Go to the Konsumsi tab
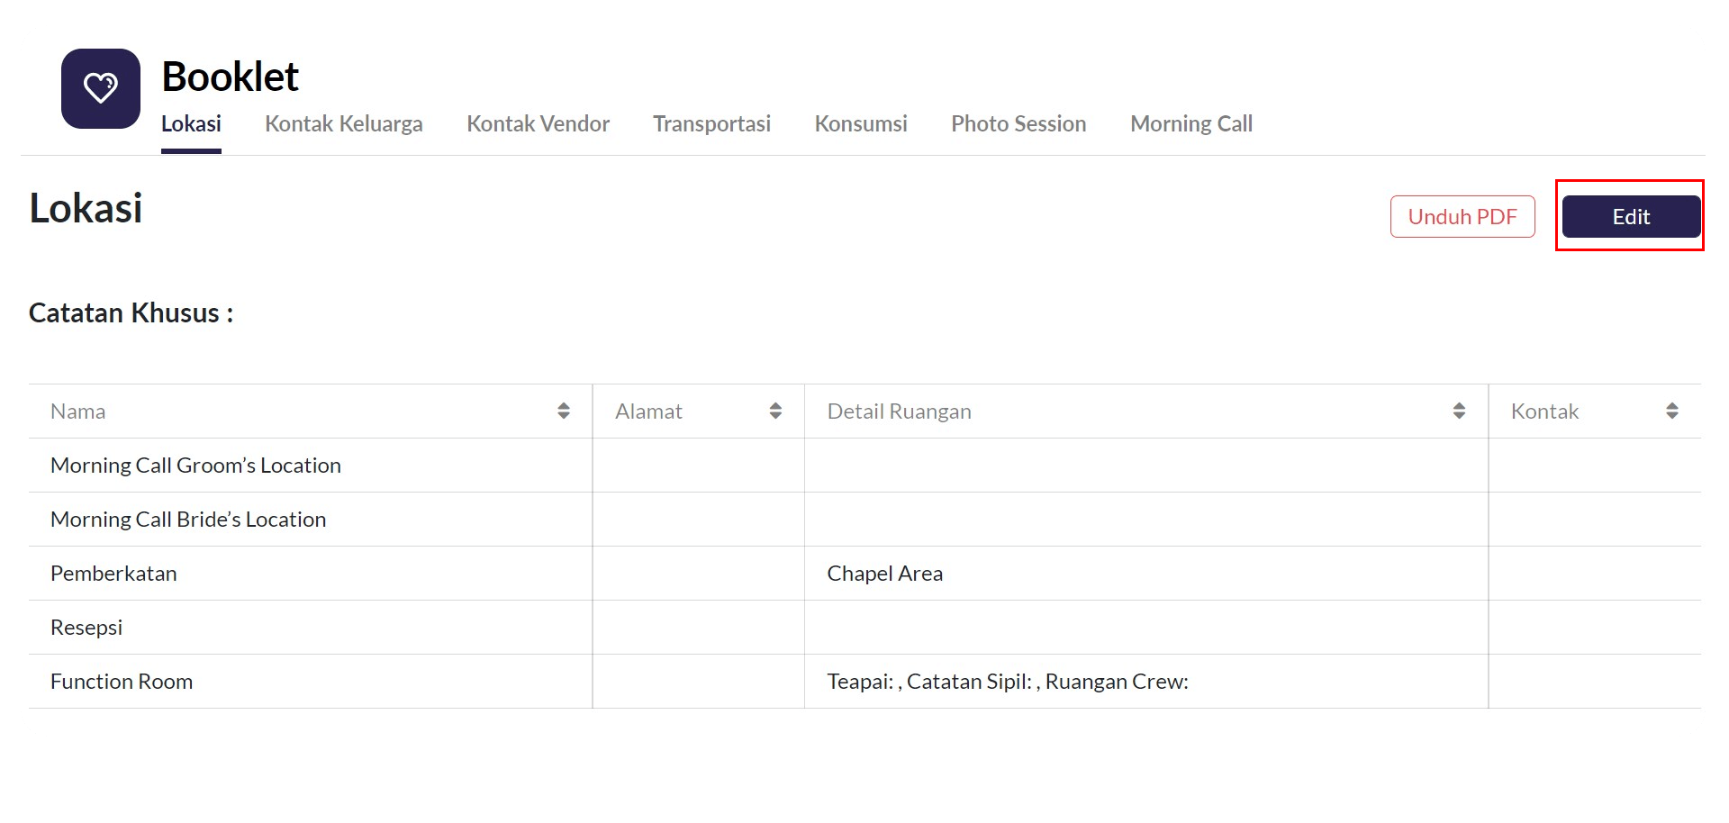 coord(861,124)
